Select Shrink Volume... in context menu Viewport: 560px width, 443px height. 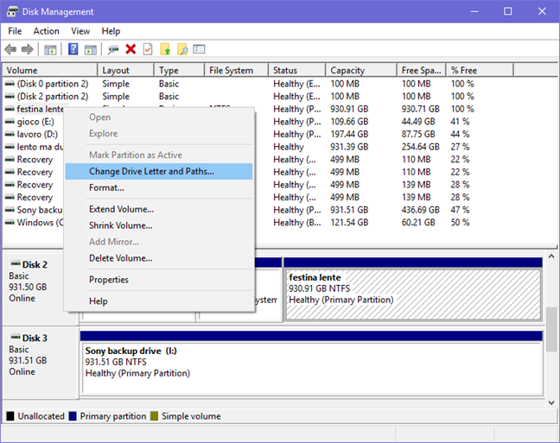(159, 225)
